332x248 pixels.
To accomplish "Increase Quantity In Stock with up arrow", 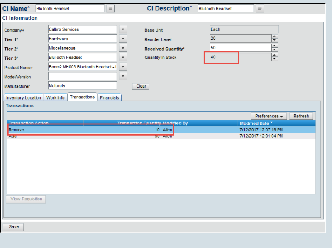I will (275, 56).
